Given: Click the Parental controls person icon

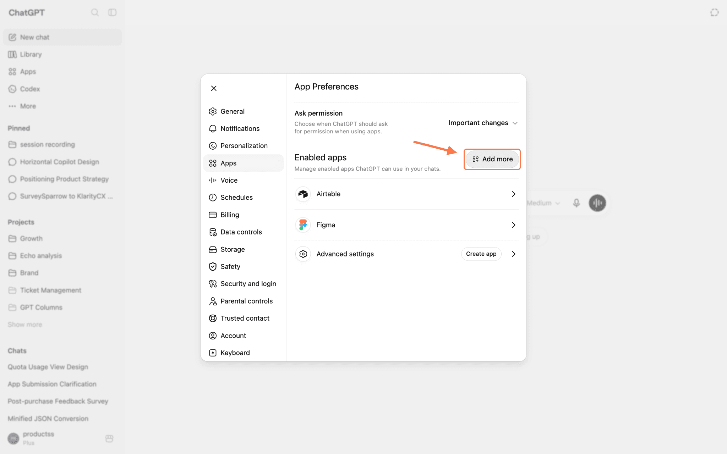Looking at the screenshot, I should click(213, 301).
